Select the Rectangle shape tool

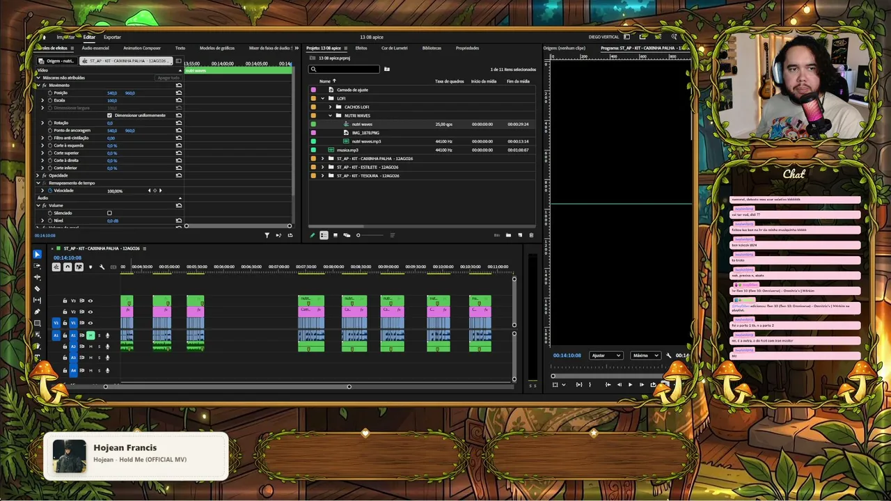click(x=38, y=323)
